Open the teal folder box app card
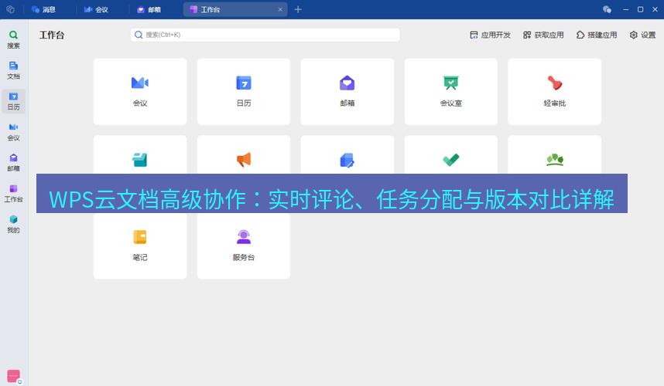664x386 pixels. tap(140, 155)
